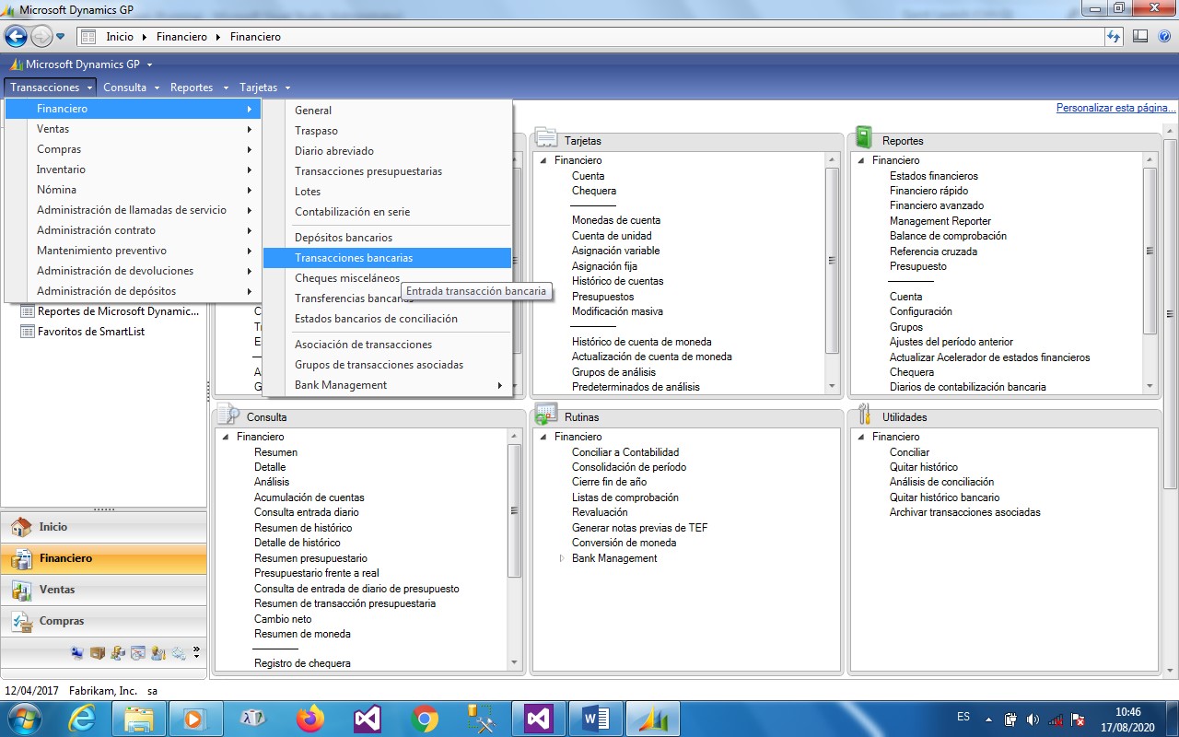Collapse Financiero in the Tarjetas panel
Image resolution: width=1179 pixels, height=737 pixels.
coord(543,160)
